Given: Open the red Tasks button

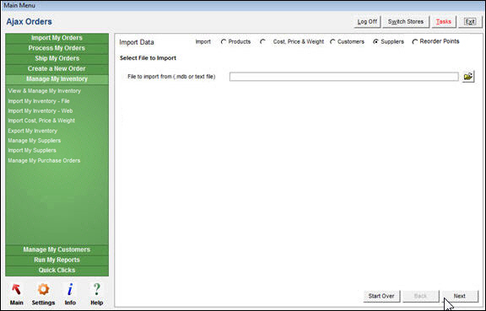Looking at the screenshot, I should coord(444,22).
